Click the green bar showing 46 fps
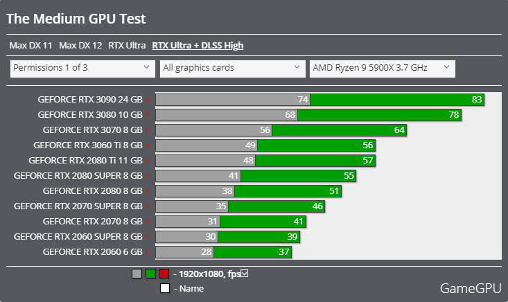The height and width of the screenshot is (302, 508). [x=277, y=206]
